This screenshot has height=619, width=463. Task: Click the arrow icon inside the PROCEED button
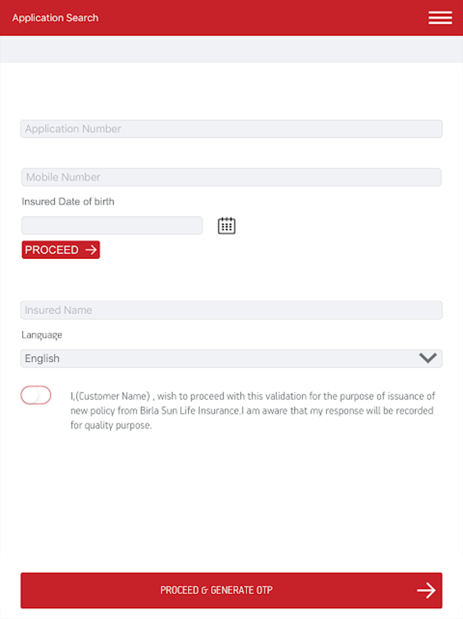click(90, 250)
